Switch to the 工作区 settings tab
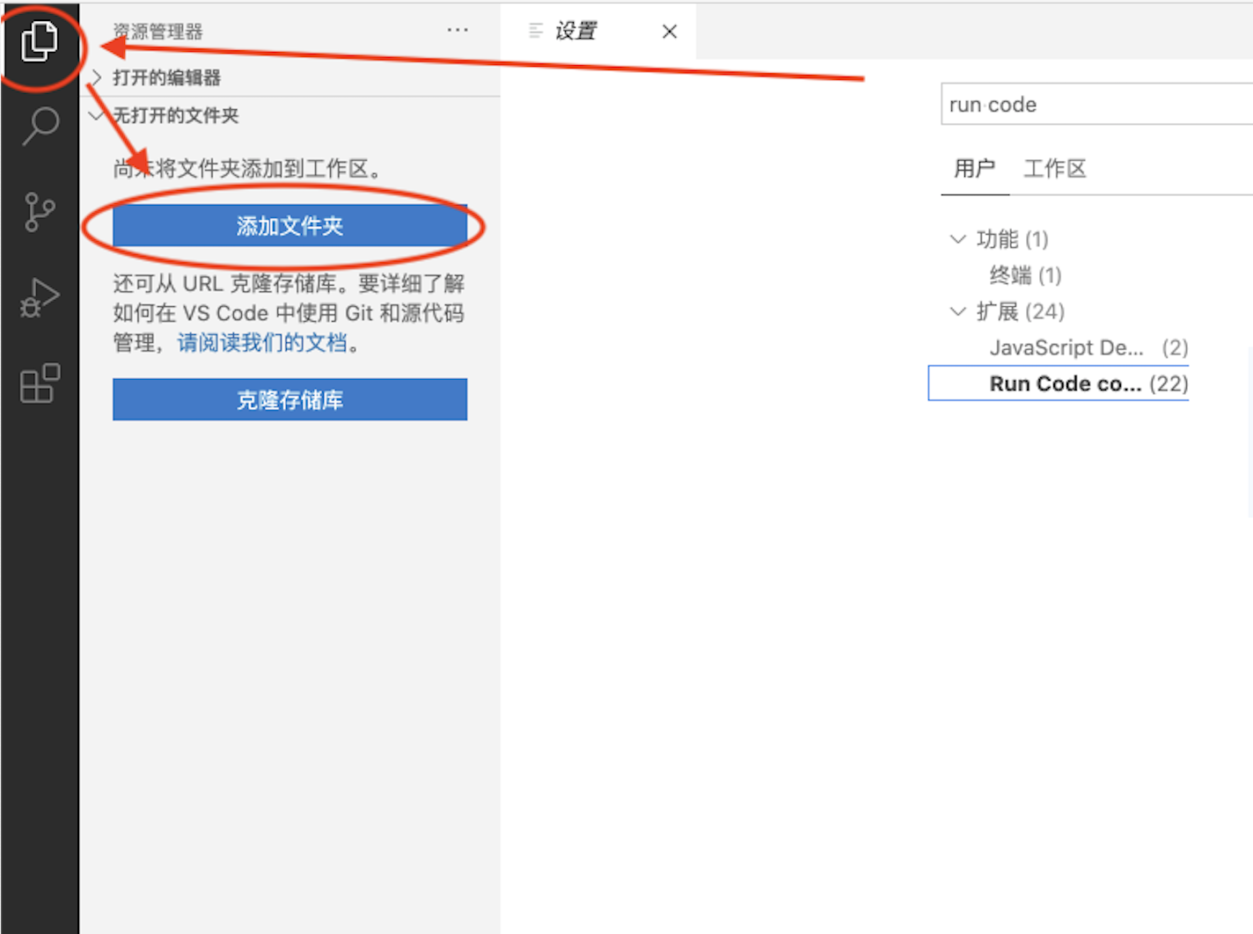Image resolution: width=1253 pixels, height=934 pixels. [1054, 168]
